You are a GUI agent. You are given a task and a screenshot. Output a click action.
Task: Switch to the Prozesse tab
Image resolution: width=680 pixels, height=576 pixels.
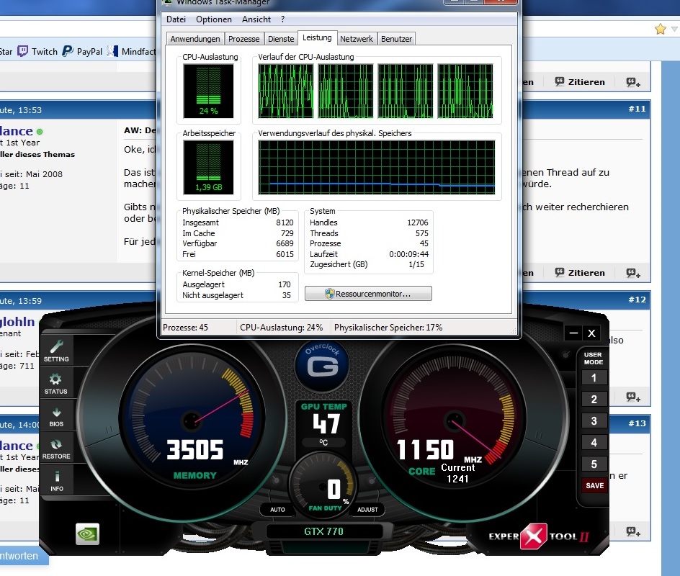pos(243,39)
